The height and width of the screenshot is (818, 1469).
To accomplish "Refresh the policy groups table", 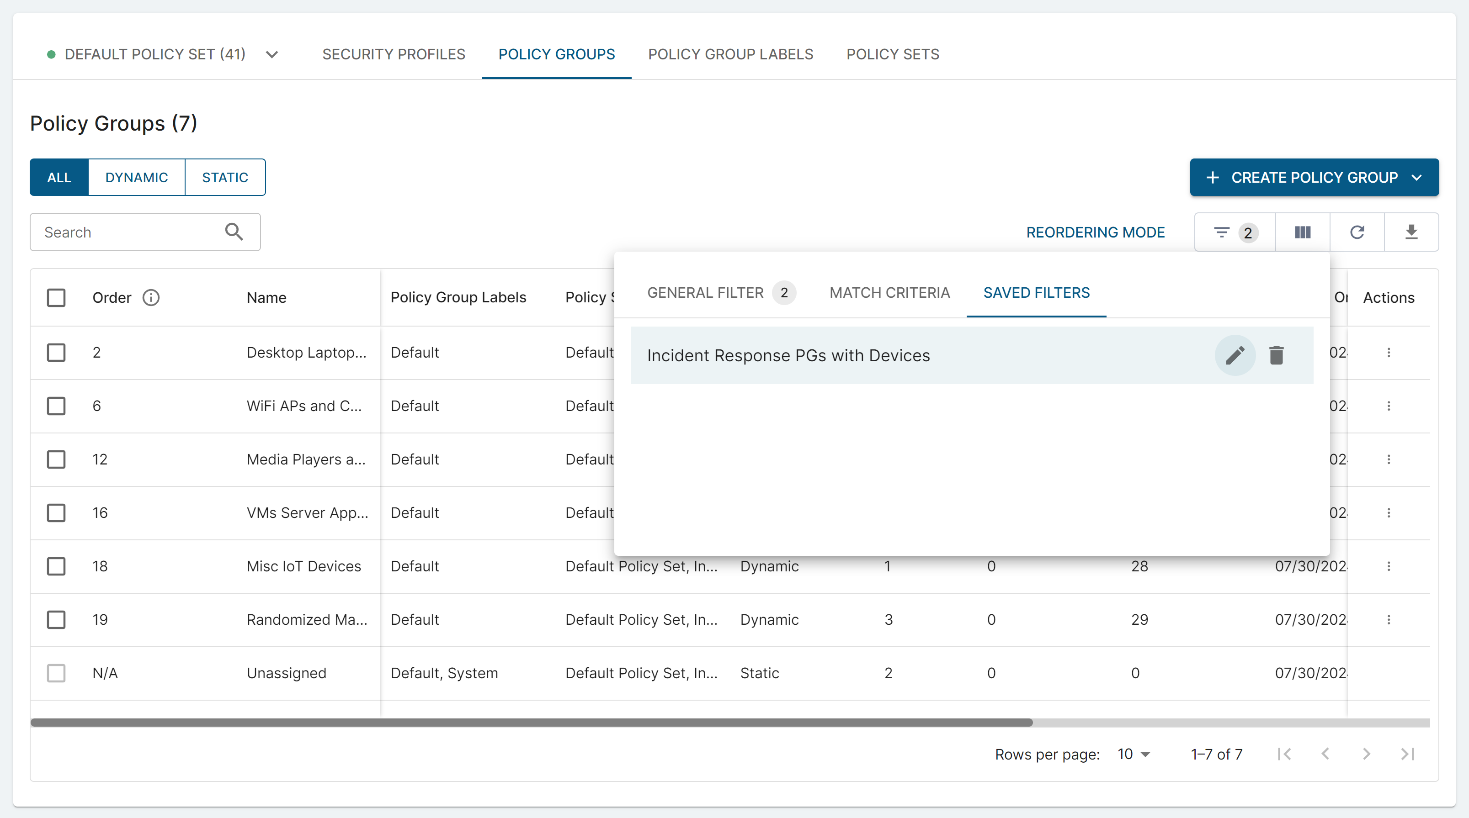I will tap(1357, 232).
